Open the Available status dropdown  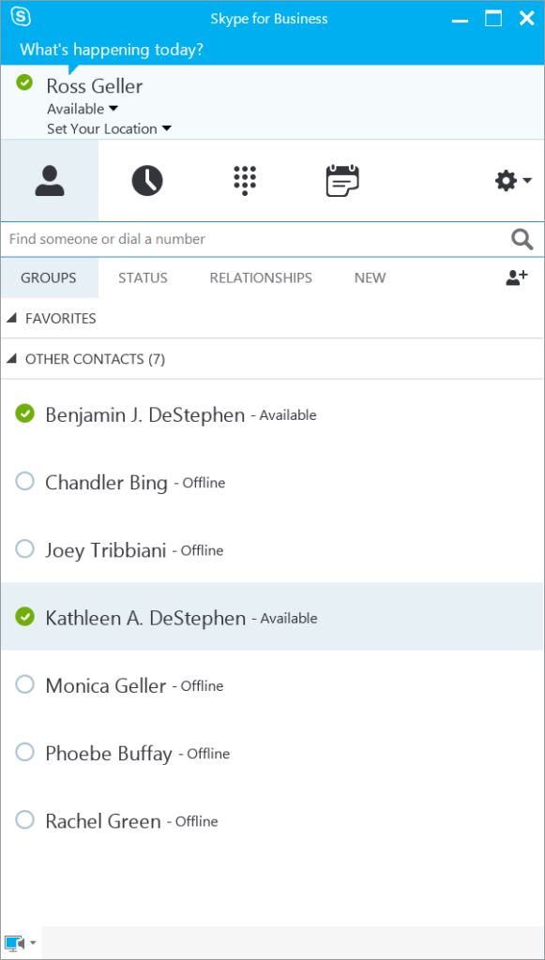(x=83, y=109)
